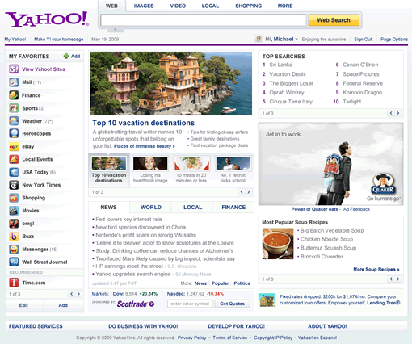Screen dimensions: 412x344
Task: Go to next page of My Favorites
Action: coord(78,294)
